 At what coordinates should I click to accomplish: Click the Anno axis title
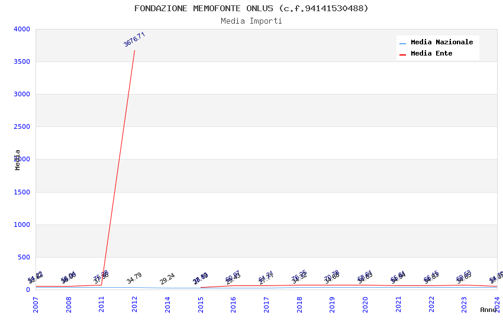[x=488, y=310]
